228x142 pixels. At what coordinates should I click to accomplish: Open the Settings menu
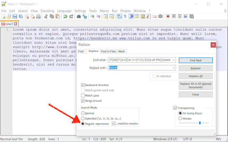80,11
